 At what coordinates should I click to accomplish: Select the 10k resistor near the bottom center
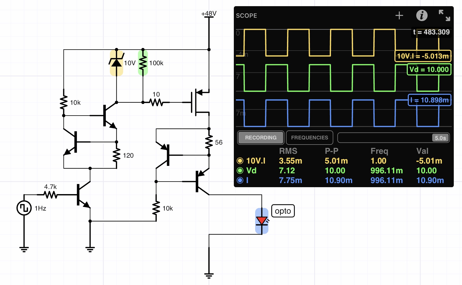tap(156, 208)
